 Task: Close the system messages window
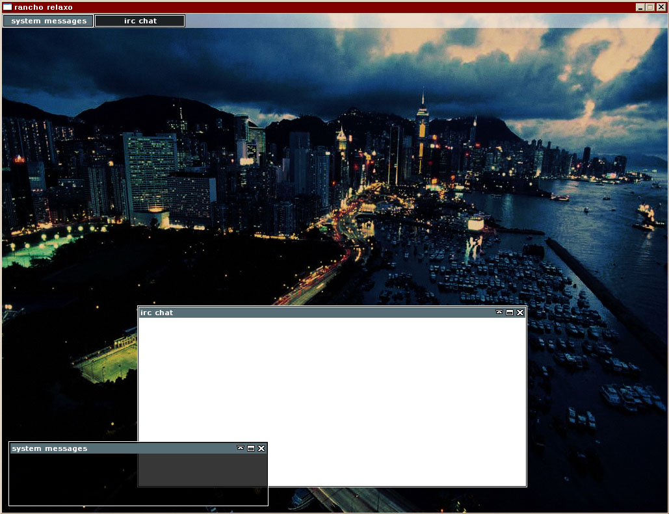pyautogui.click(x=261, y=448)
